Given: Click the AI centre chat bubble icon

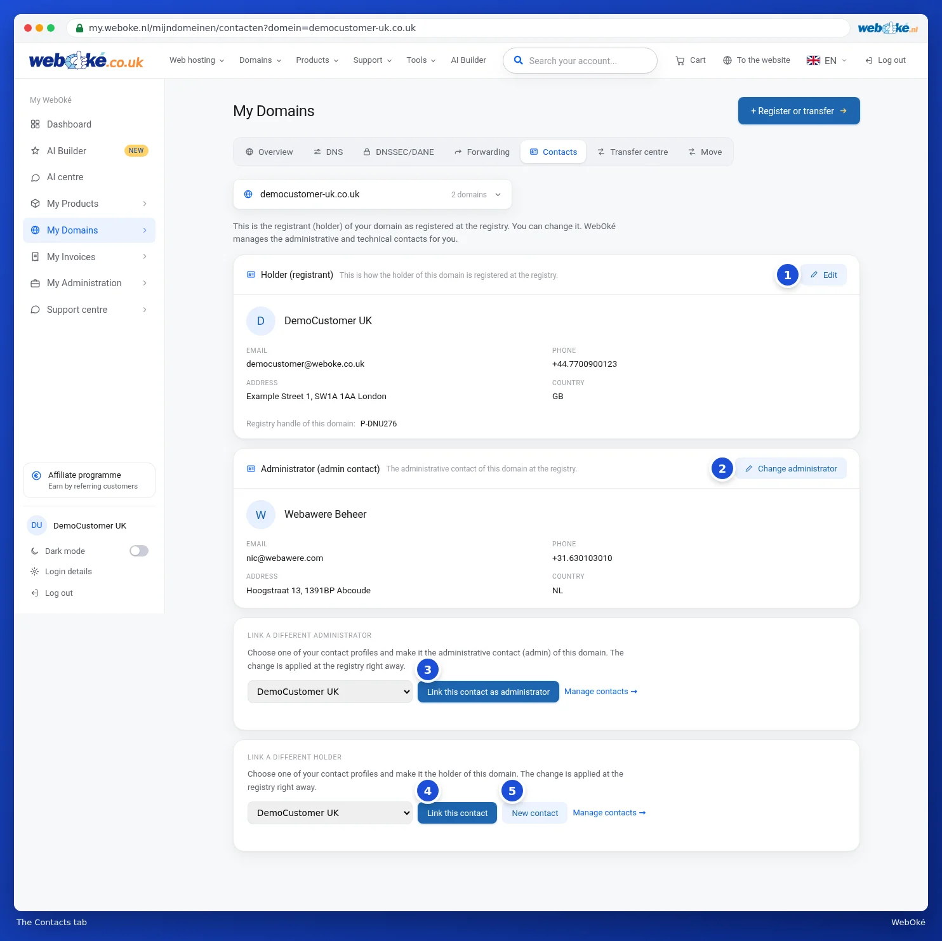Looking at the screenshot, I should point(36,178).
